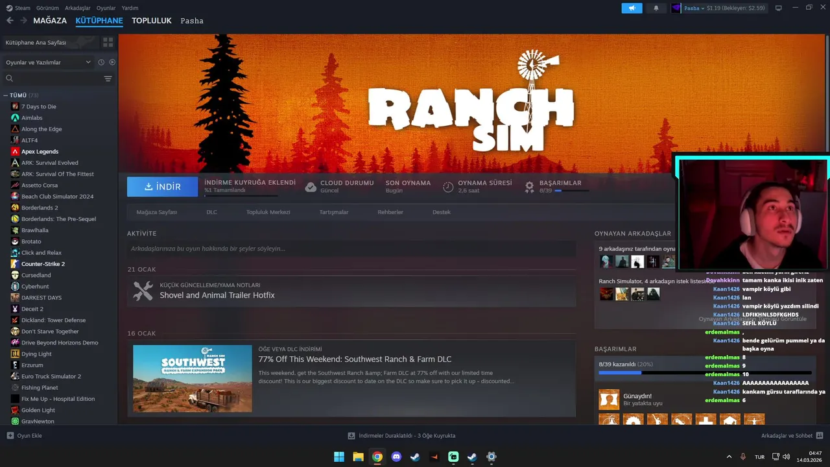Open Windows Start menu
This screenshot has height=467, width=830.
[339, 457]
